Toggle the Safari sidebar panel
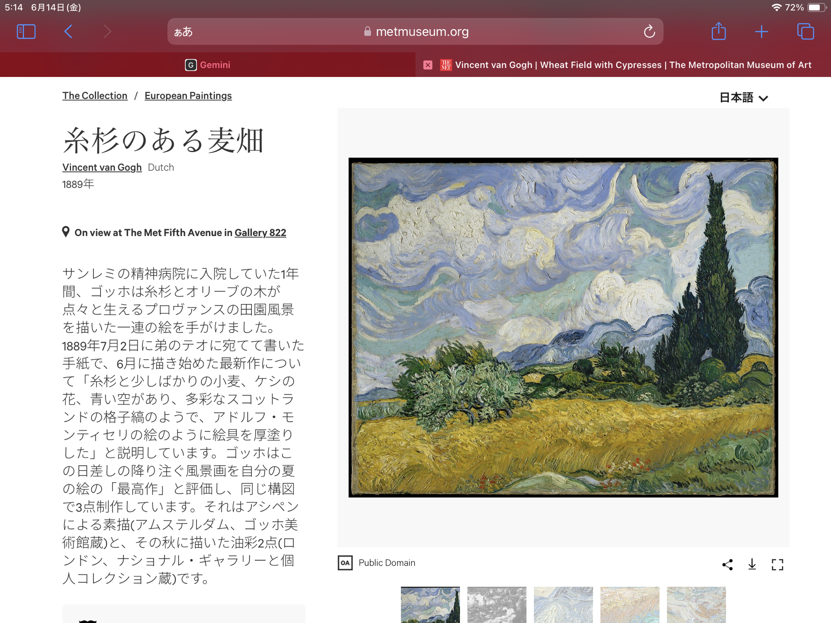Image resolution: width=831 pixels, height=623 pixels. click(26, 32)
